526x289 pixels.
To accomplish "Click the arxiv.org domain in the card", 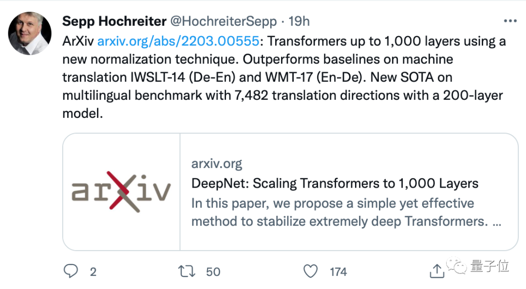I will (216, 164).
